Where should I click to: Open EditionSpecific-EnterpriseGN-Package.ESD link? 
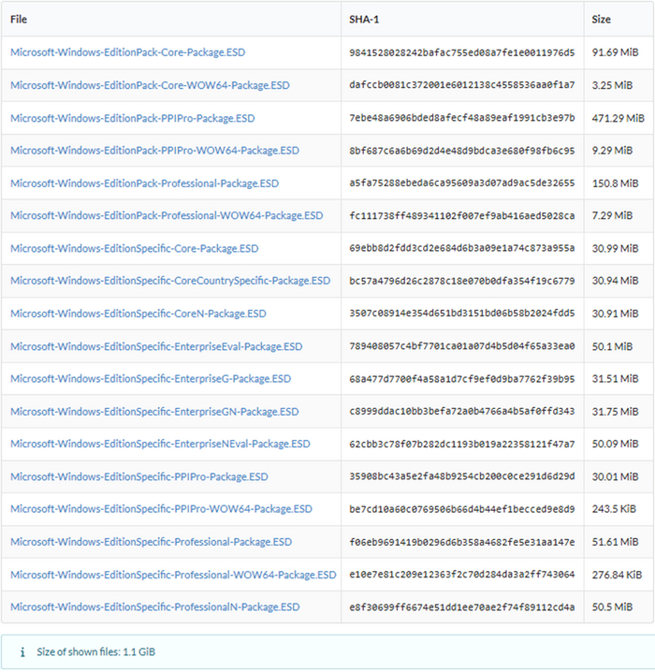(x=154, y=412)
